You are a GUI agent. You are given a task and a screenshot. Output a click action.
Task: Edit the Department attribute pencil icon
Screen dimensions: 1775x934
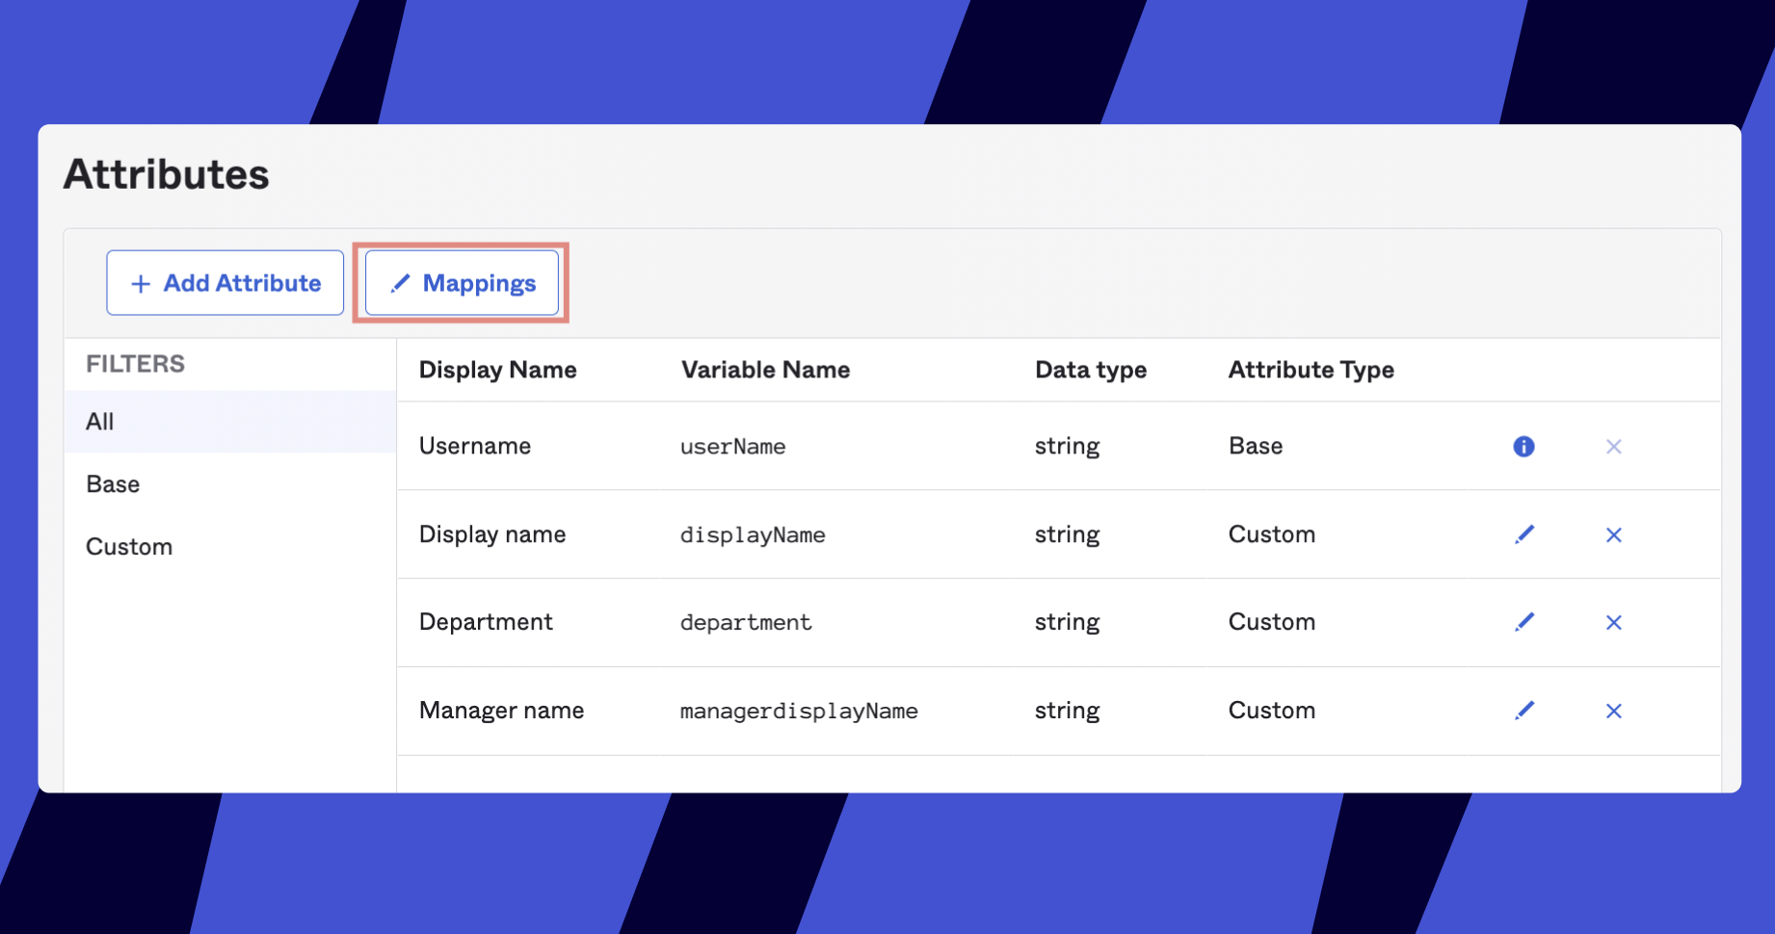1523,622
